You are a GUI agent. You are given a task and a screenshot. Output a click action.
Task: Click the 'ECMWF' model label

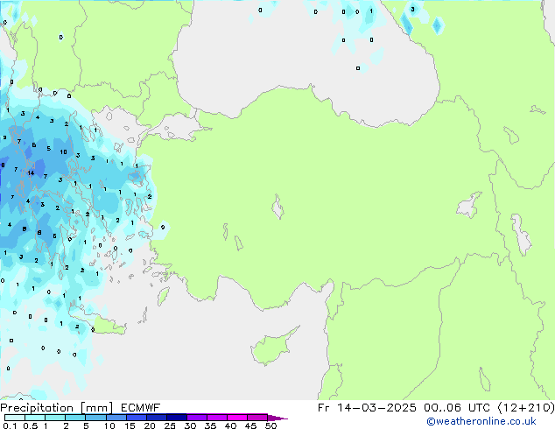click(x=141, y=408)
